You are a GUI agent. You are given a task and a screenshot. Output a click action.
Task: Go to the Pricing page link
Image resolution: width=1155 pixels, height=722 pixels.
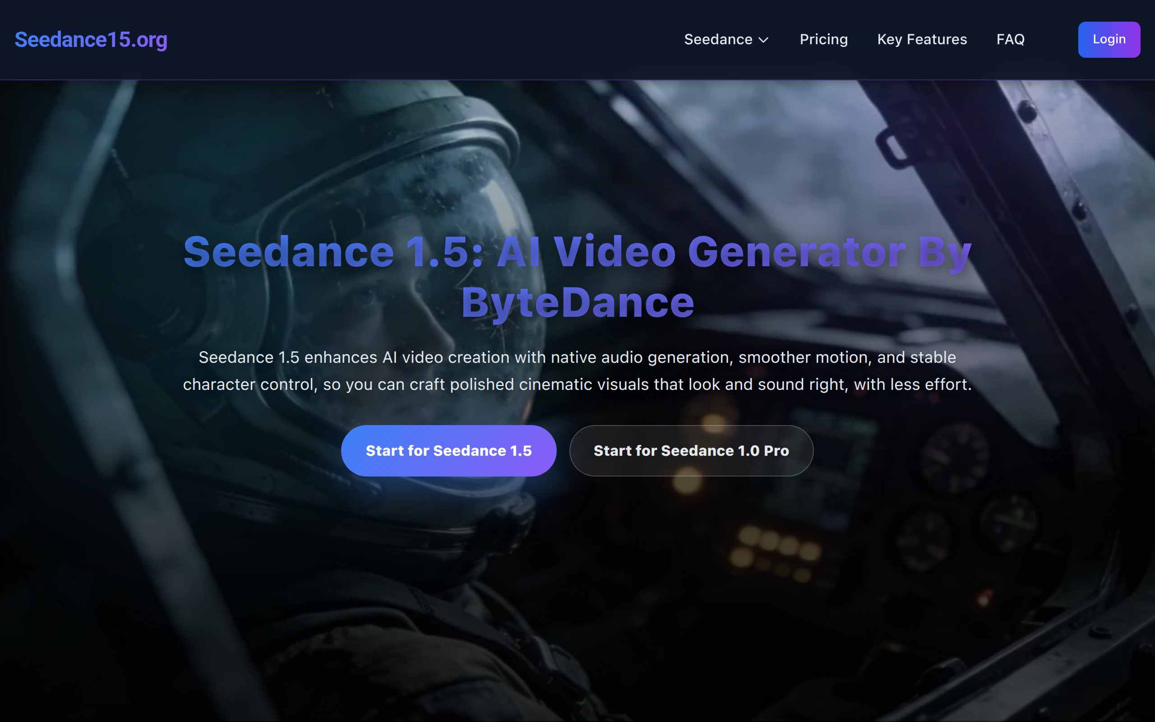823,40
